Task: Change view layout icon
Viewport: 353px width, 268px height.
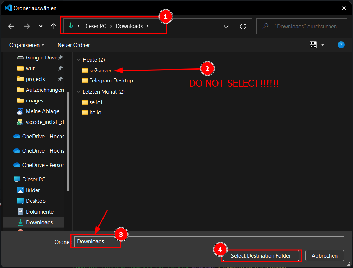Action: coord(313,45)
